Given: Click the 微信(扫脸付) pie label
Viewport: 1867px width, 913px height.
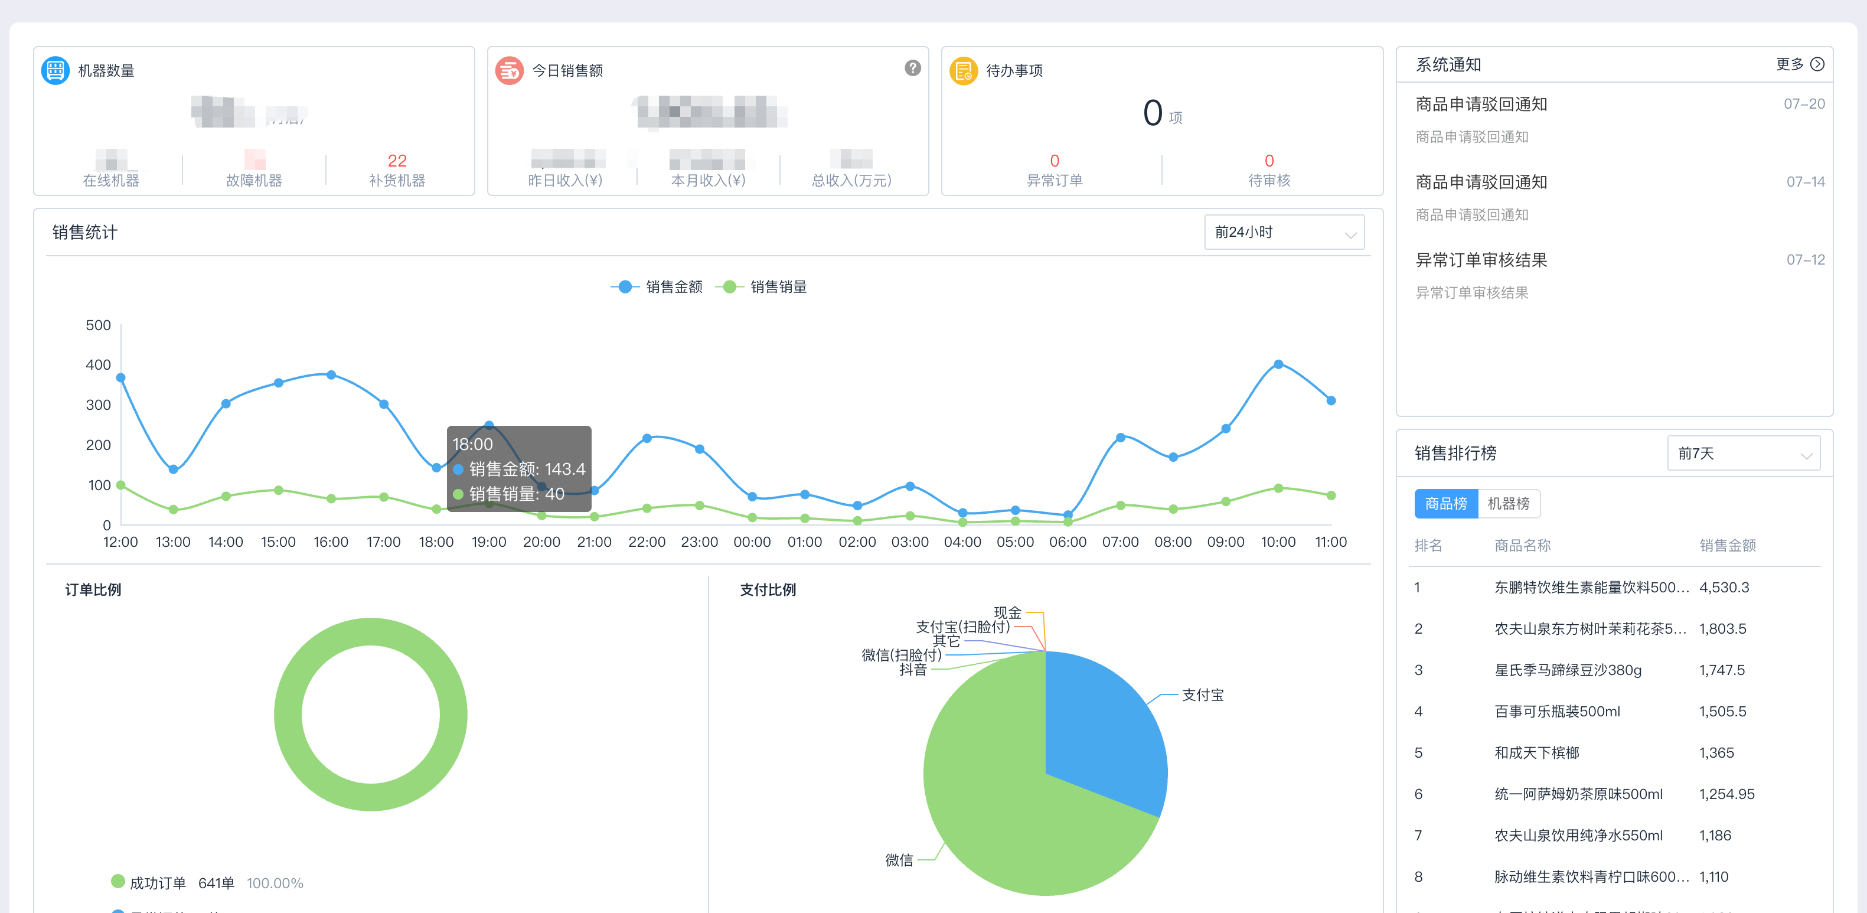Looking at the screenshot, I should pos(902,655).
